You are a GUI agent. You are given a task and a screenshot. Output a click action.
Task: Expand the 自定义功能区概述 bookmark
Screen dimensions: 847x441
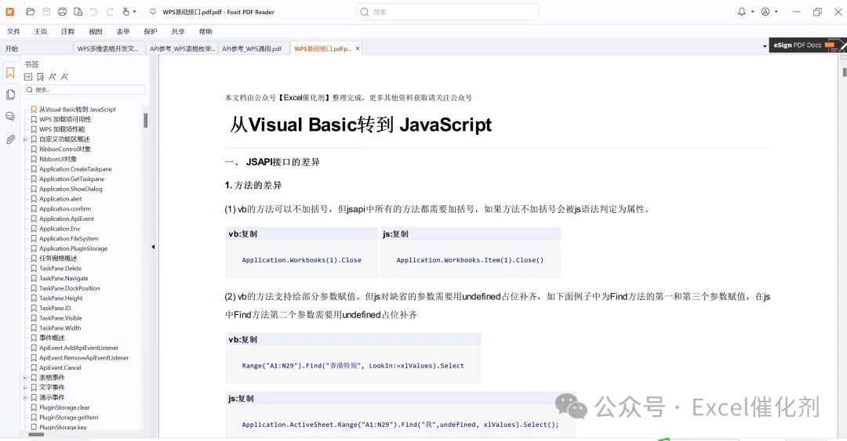pos(25,139)
